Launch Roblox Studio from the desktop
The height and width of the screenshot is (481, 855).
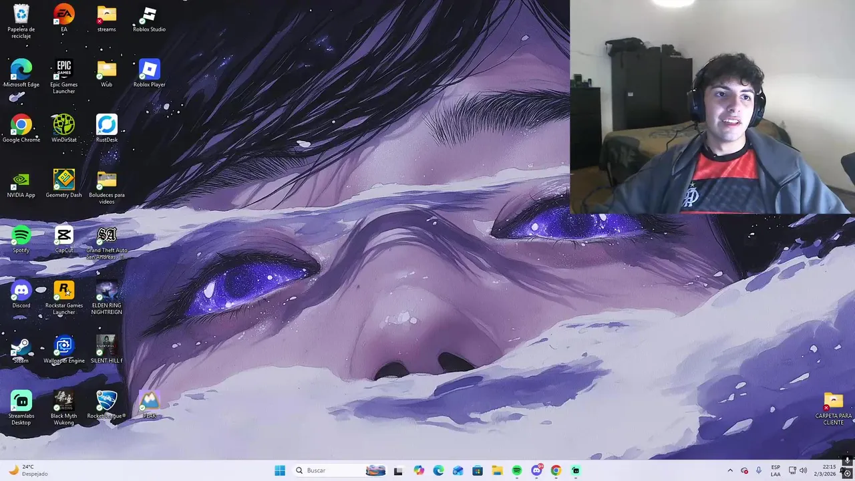(x=150, y=18)
